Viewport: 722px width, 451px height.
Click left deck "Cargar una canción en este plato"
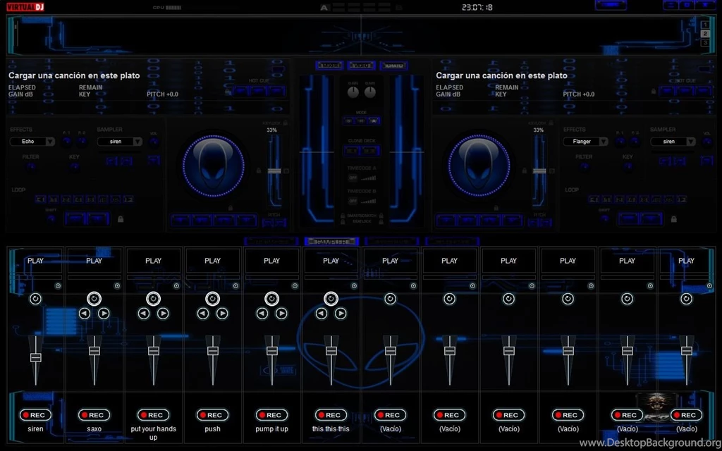pos(74,75)
